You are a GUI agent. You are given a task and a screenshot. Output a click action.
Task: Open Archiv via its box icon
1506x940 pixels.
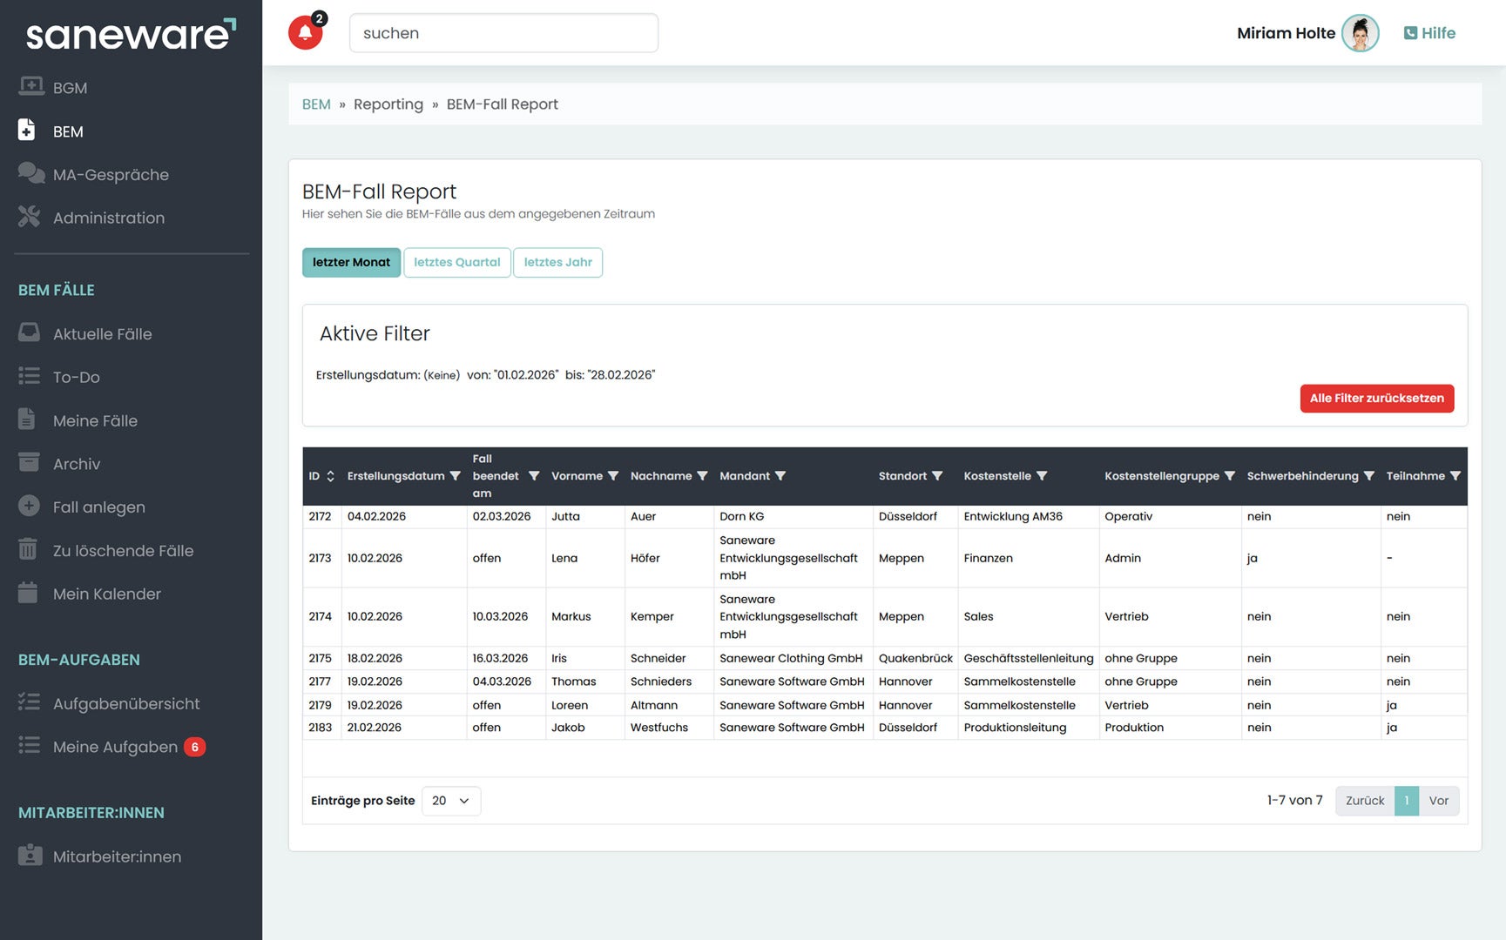(x=29, y=463)
